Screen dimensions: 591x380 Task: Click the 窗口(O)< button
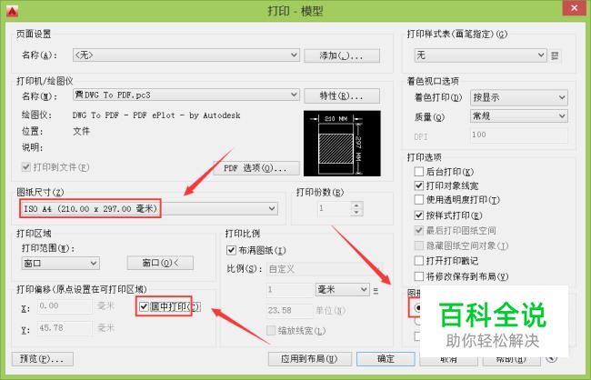[160, 263]
